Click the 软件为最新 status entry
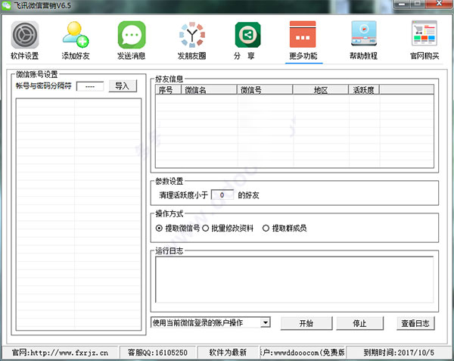Screen dimensions: 454x361 pyautogui.click(x=228, y=353)
